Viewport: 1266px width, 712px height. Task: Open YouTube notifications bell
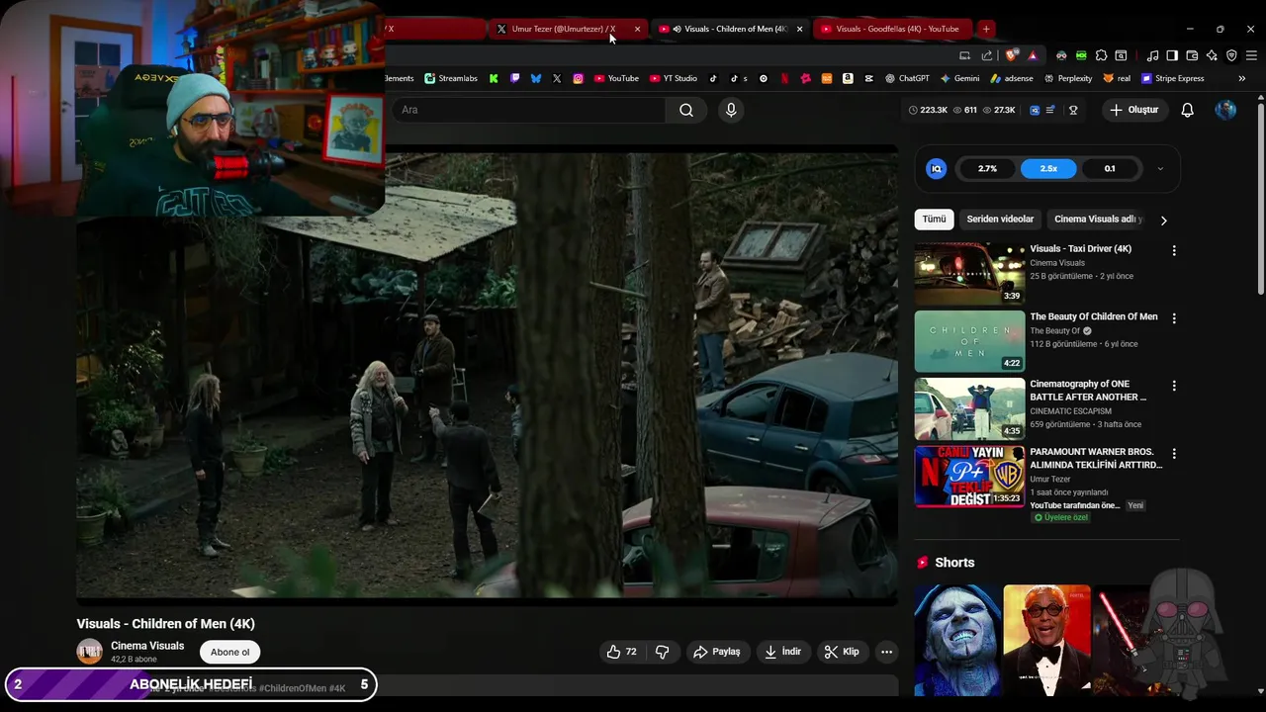click(x=1187, y=110)
